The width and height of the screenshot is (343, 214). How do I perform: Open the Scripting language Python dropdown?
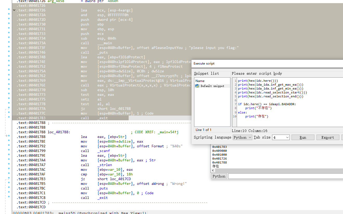(242, 137)
